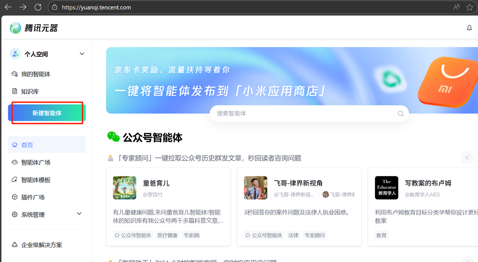The width and height of the screenshot is (478, 262).
Task: Bookmark page with the star icon
Action: click(x=470, y=7)
